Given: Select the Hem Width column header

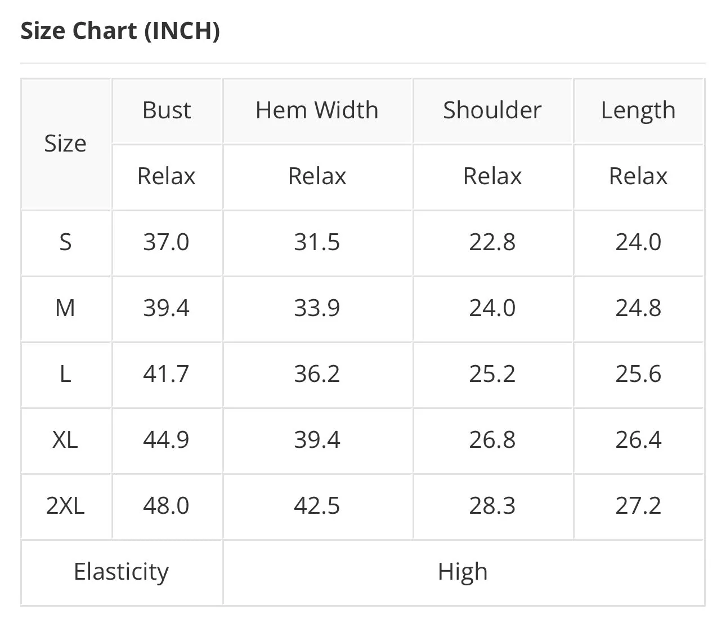Looking at the screenshot, I should pyautogui.click(x=317, y=110).
